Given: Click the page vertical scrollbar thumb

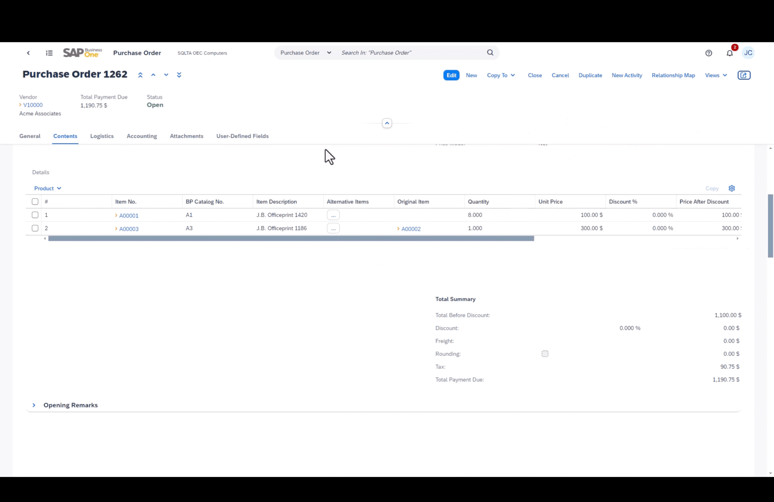Looking at the screenshot, I should [x=770, y=226].
